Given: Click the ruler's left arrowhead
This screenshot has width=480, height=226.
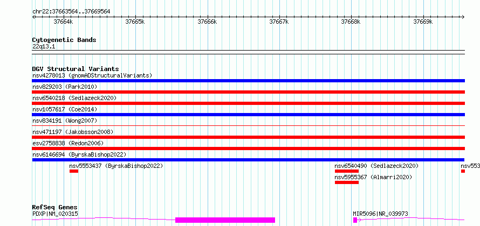Looking at the screenshot, I should tap(33, 17).
